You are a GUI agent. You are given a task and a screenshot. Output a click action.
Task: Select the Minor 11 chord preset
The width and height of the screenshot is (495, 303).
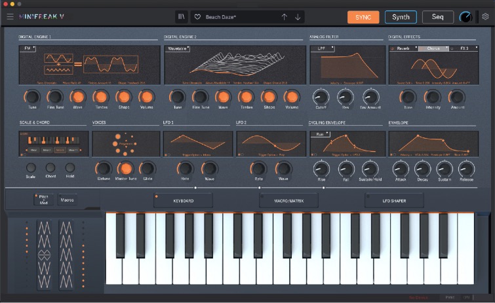tap(73, 151)
